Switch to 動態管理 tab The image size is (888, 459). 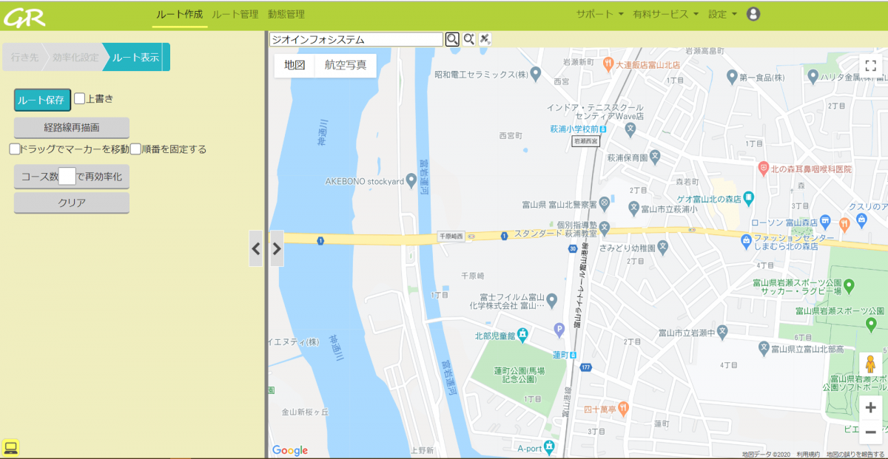click(x=286, y=14)
